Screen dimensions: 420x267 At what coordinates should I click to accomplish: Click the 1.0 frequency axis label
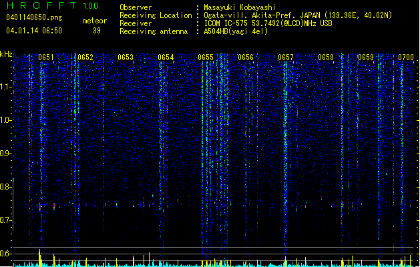point(6,120)
